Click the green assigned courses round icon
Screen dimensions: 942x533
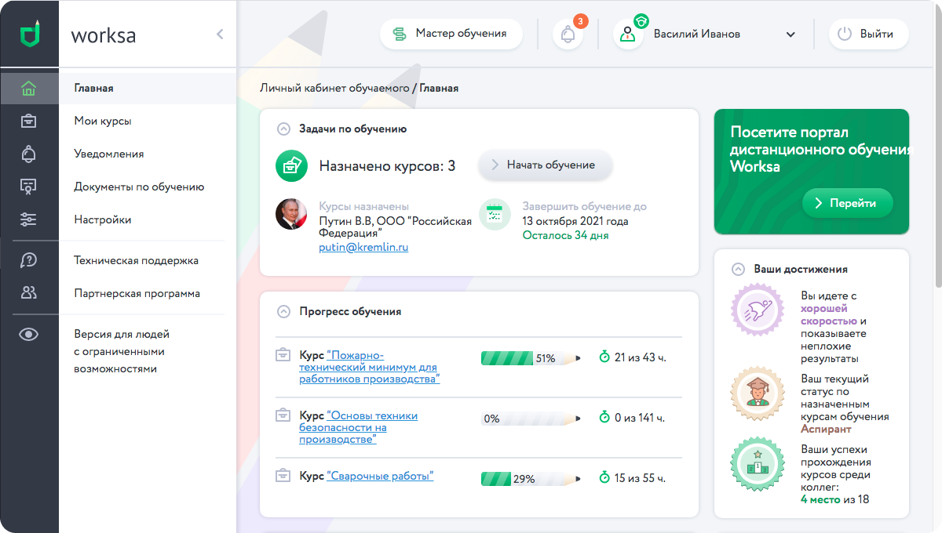[291, 165]
